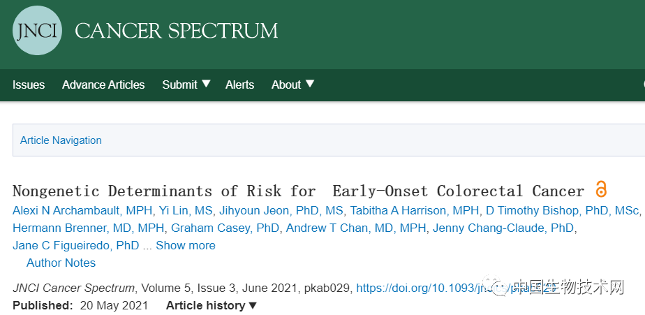
Task: Open author Alexi N Archambault's profile
Action: coord(82,211)
